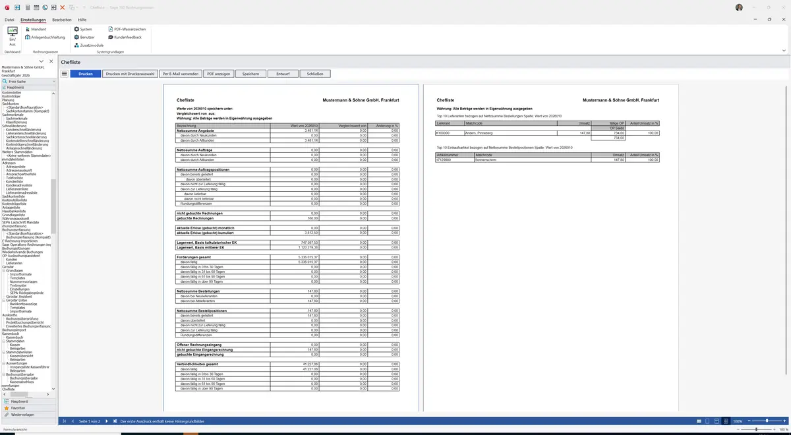Click zoom-out minus in blue bar
Viewport: 791px width, 435px height.
click(748, 420)
